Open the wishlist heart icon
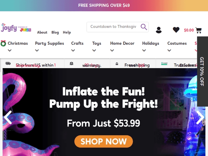208x156 pixels. tap(176, 30)
